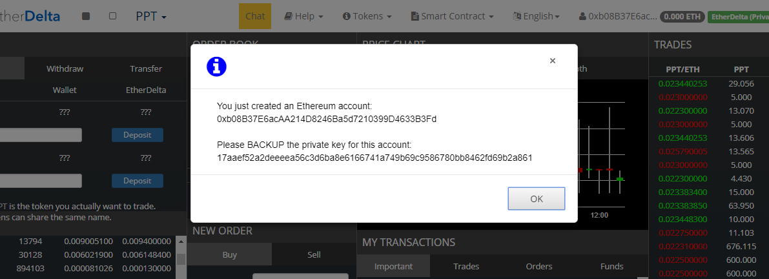The width and height of the screenshot is (769, 279).
Task: Open the Smart Contract document menu
Action: coord(452,16)
